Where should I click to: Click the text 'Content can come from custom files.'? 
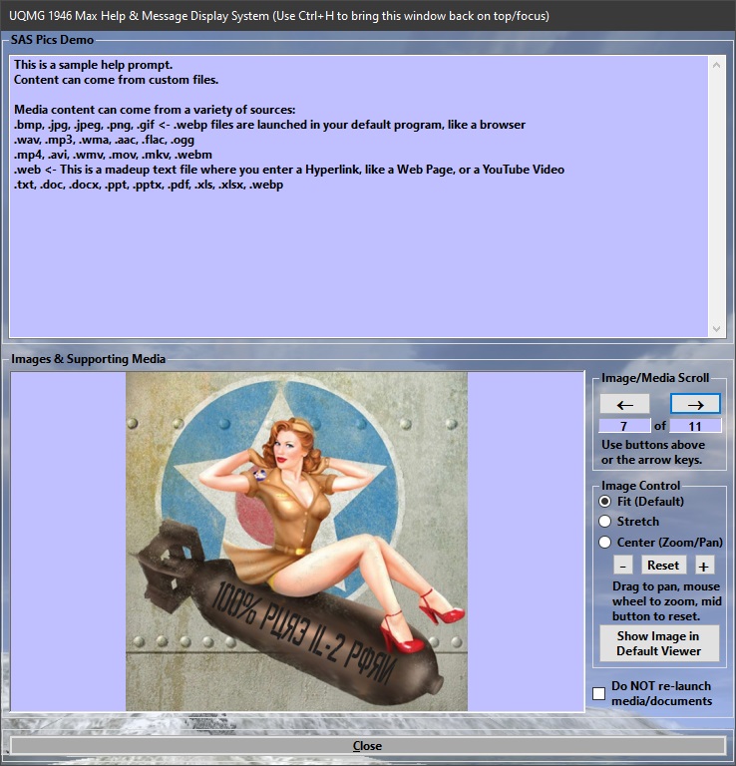tap(117, 80)
